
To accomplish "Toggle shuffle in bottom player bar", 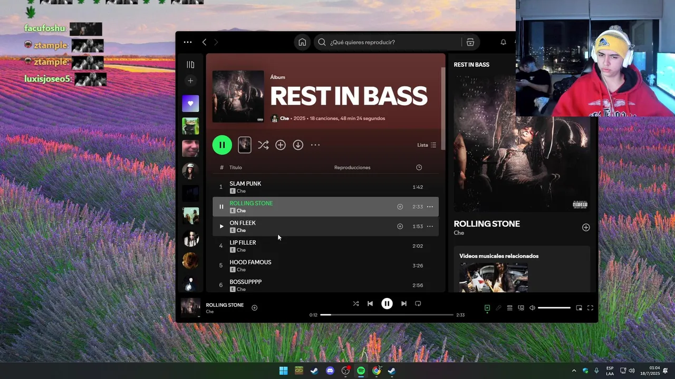I will 356,304.
